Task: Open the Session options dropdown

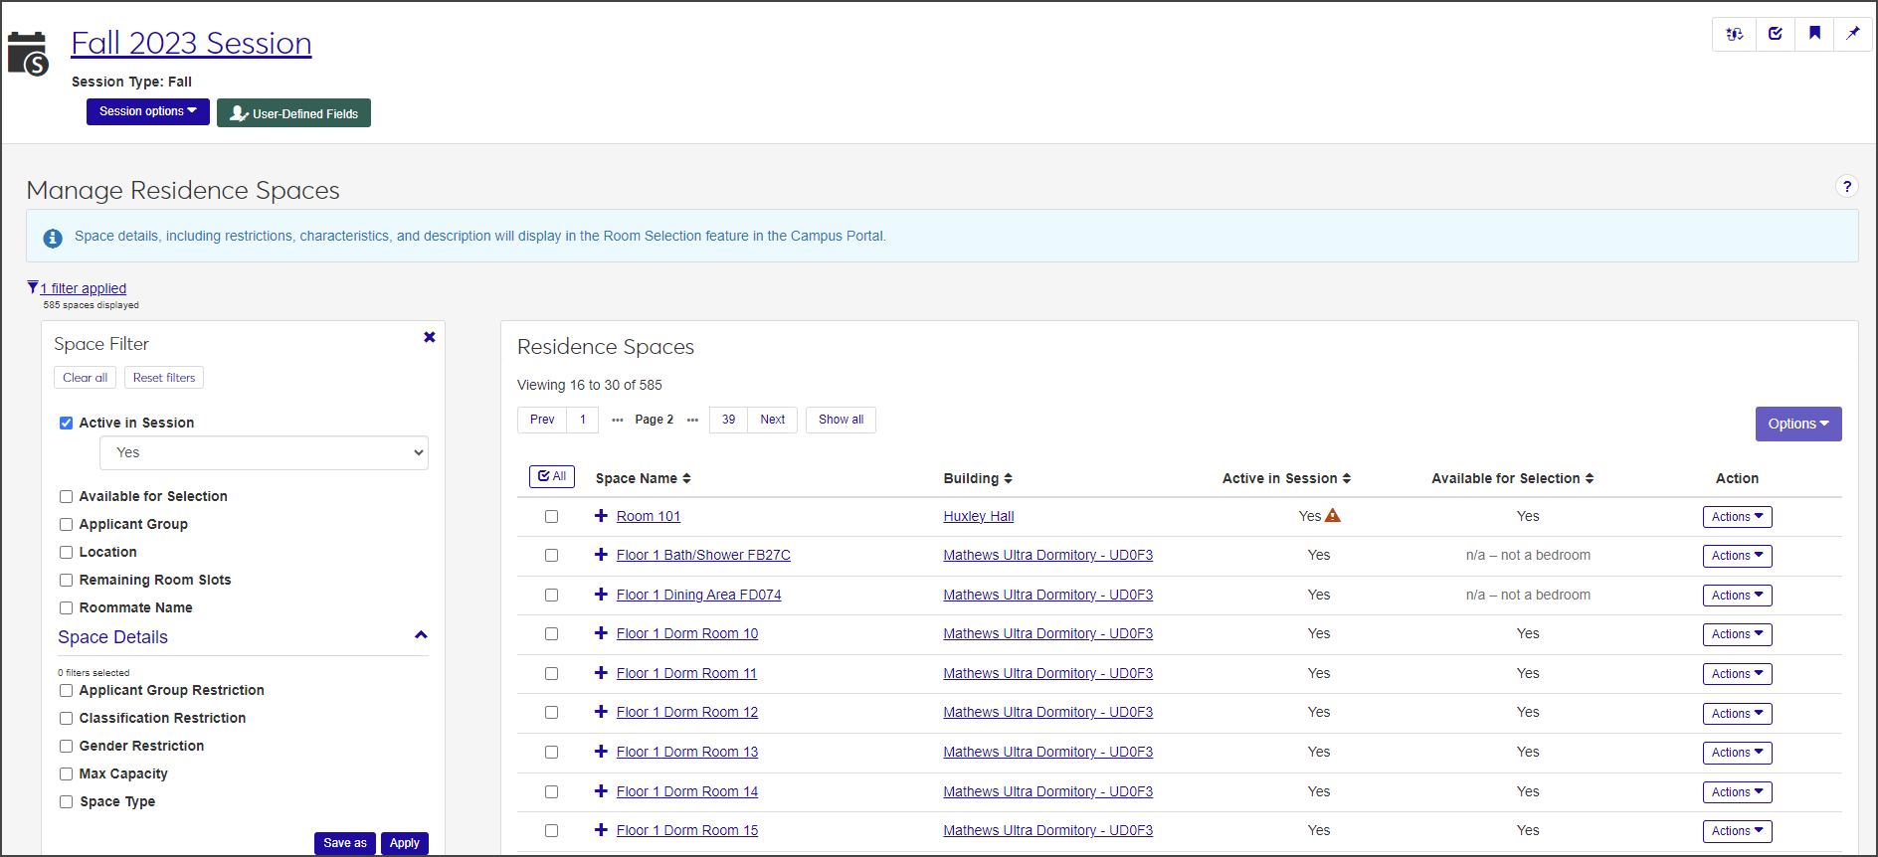Action: click(x=147, y=111)
